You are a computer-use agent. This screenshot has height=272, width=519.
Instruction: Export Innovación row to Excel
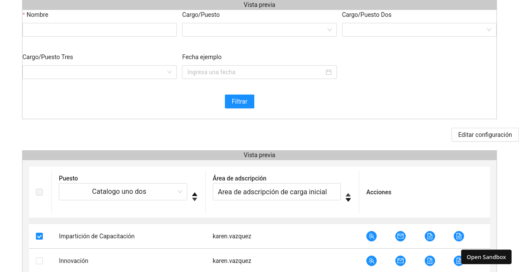(x=429, y=261)
